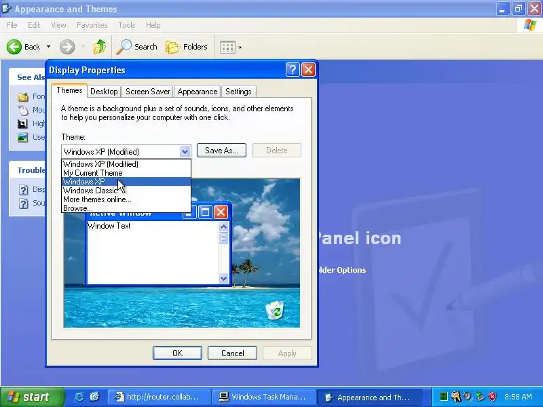Select More themes online... option
Viewport: 543px width, 407px height.
[126, 199]
